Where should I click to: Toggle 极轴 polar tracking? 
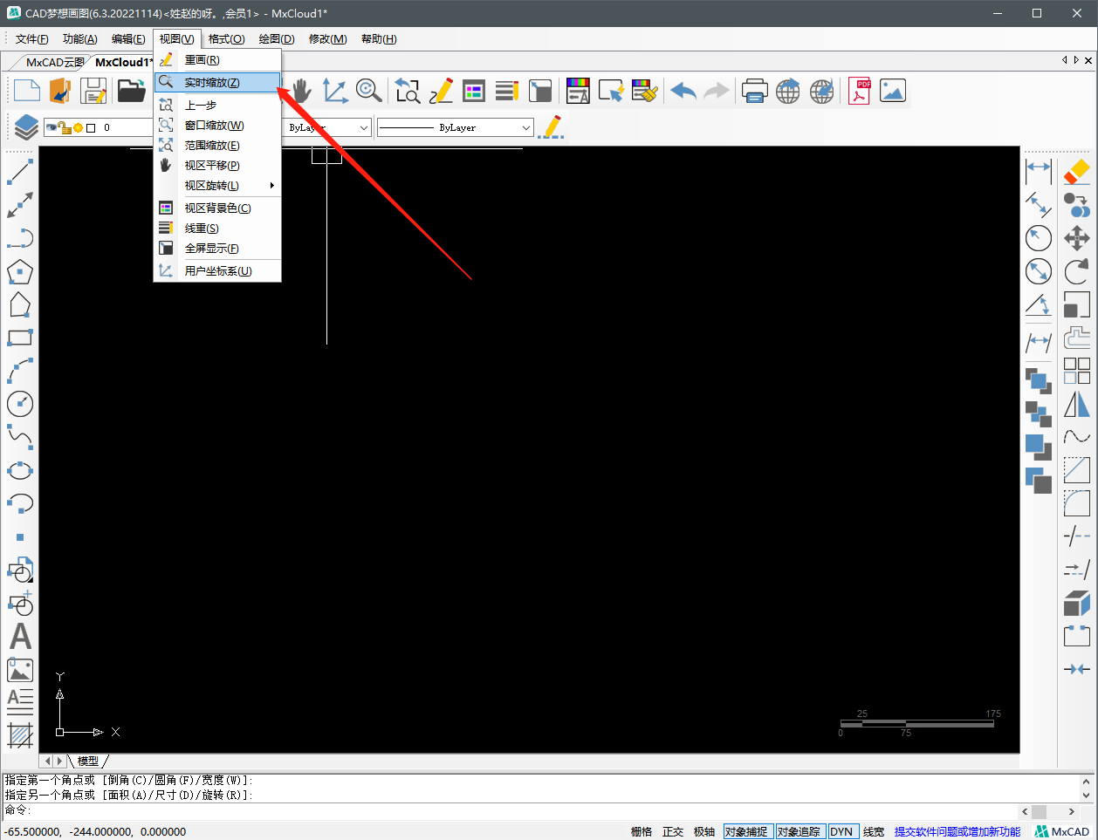704,831
